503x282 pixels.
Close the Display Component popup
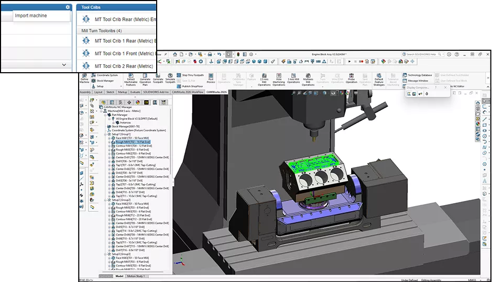click(x=445, y=87)
